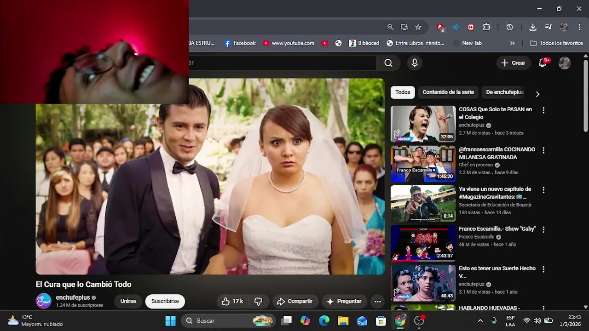Open the red extension with badge 3

click(440, 28)
